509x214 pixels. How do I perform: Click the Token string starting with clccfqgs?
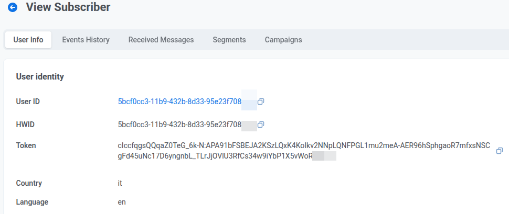[304, 151]
